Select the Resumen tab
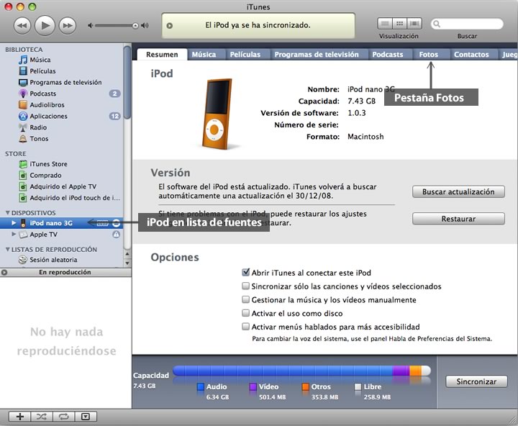Screen dimensions: 518x426 click(x=162, y=55)
